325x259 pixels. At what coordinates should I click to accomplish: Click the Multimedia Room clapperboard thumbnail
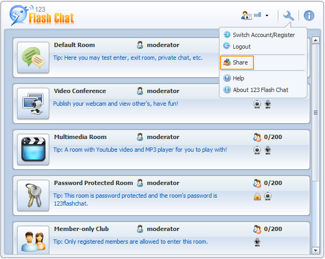33,149
